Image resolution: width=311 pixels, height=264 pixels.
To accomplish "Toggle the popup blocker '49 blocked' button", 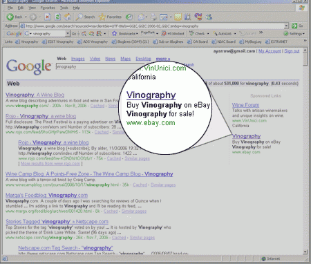I will point(173,34).
